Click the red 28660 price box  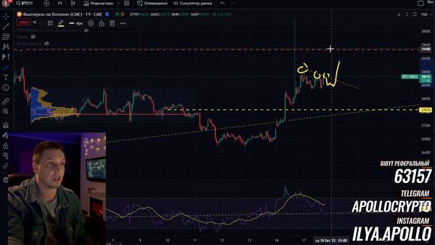tap(24, 22)
